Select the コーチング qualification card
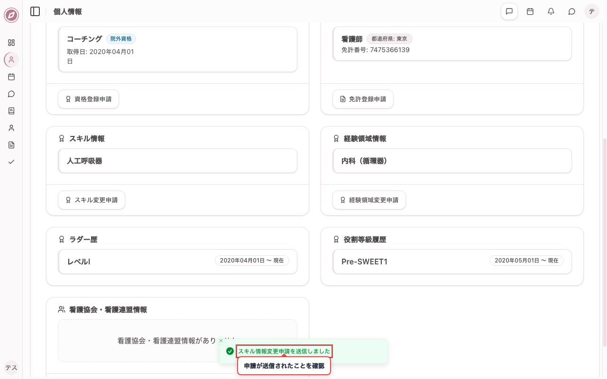This screenshot has width=607, height=379. tap(177, 49)
